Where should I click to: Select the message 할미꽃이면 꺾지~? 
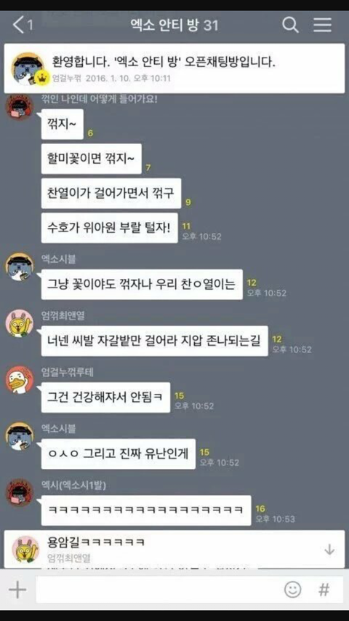[91, 159]
